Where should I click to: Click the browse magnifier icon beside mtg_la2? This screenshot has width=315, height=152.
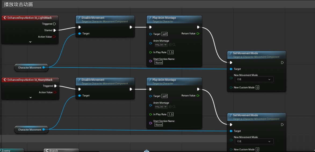click(x=174, y=107)
